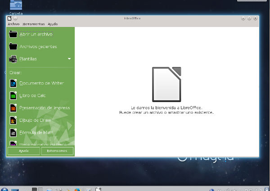
Task: Click the Math formula icon
Action: pyautogui.click(x=13, y=133)
